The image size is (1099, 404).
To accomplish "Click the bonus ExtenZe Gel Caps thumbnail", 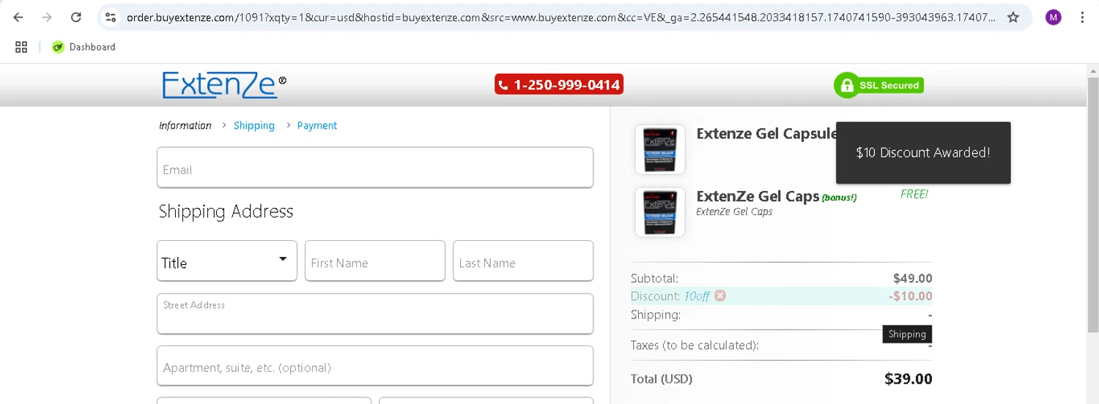I will pyautogui.click(x=660, y=212).
